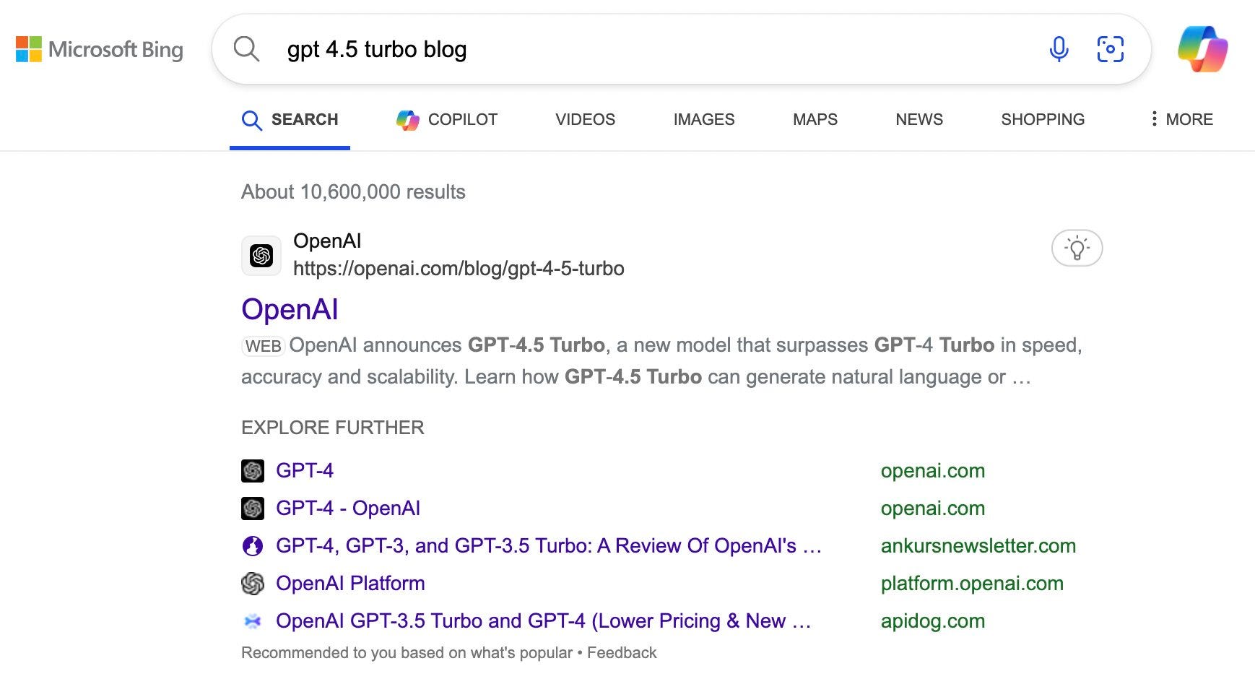Click OpenAI favicon next to result URL
The height and width of the screenshot is (679, 1255).
[x=261, y=255]
